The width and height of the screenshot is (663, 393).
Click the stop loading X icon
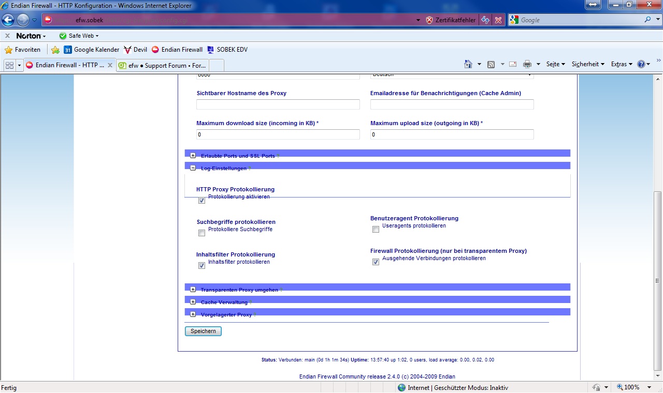tap(498, 20)
